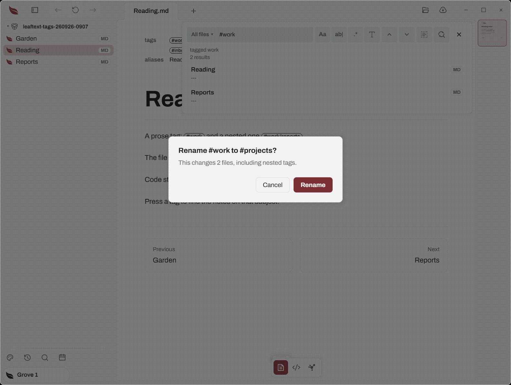Open the All files scope dropdown
Viewport: 511px width, 385px height.
(x=202, y=34)
